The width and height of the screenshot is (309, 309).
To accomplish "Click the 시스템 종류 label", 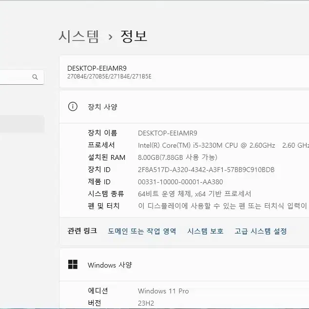I will tap(106, 193).
